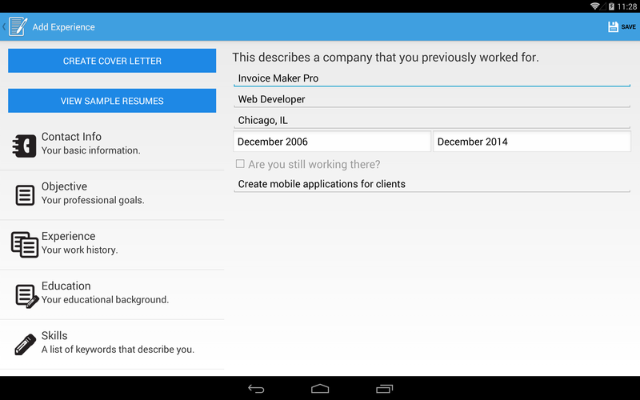Open the Education section
This screenshot has height=400, width=640.
(112, 294)
